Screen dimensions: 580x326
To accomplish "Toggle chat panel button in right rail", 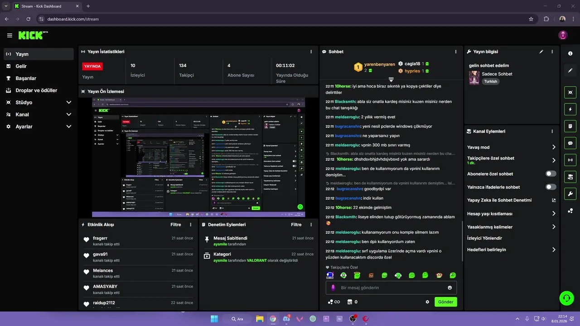I will pyautogui.click(x=570, y=143).
